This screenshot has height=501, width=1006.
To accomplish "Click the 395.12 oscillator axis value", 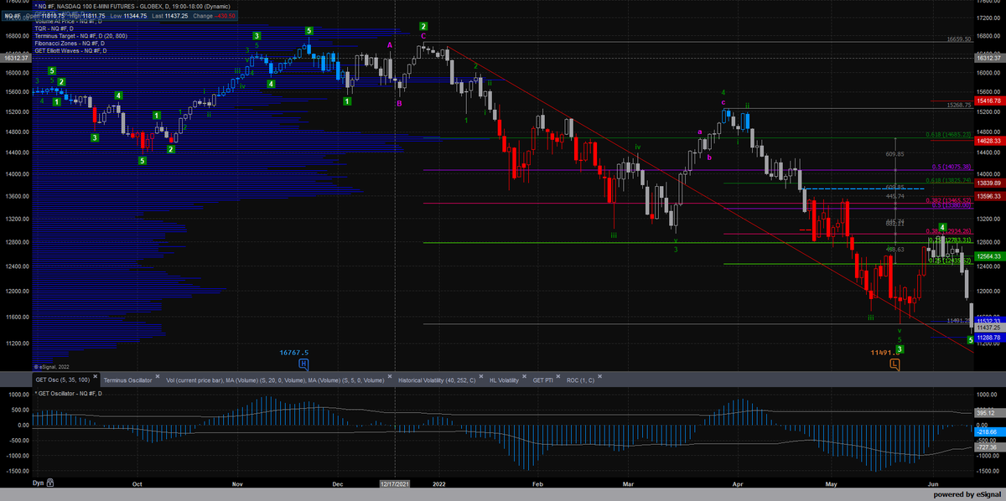I will pyautogui.click(x=989, y=413).
